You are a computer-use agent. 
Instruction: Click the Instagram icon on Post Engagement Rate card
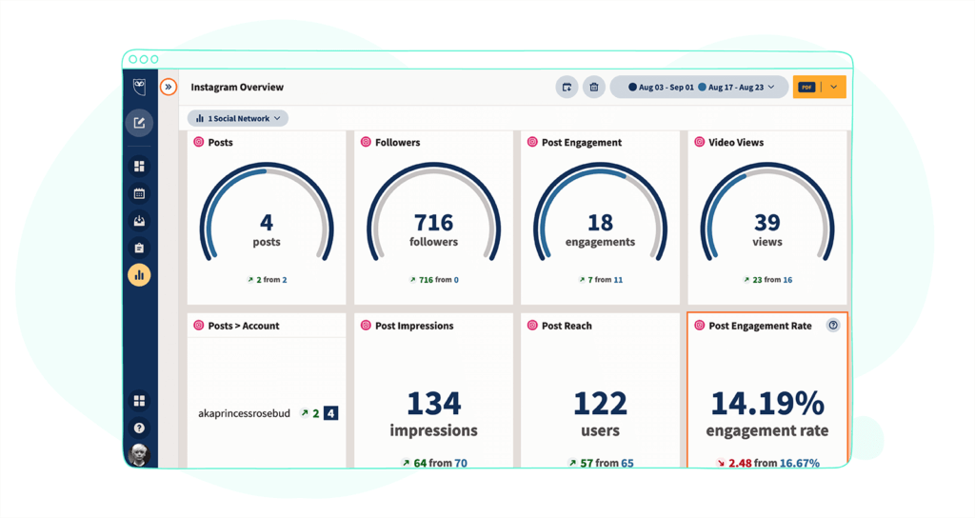point(700,326)
